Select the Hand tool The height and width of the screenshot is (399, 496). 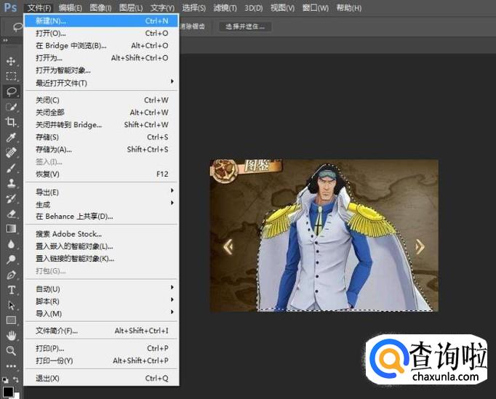point(11,335)
